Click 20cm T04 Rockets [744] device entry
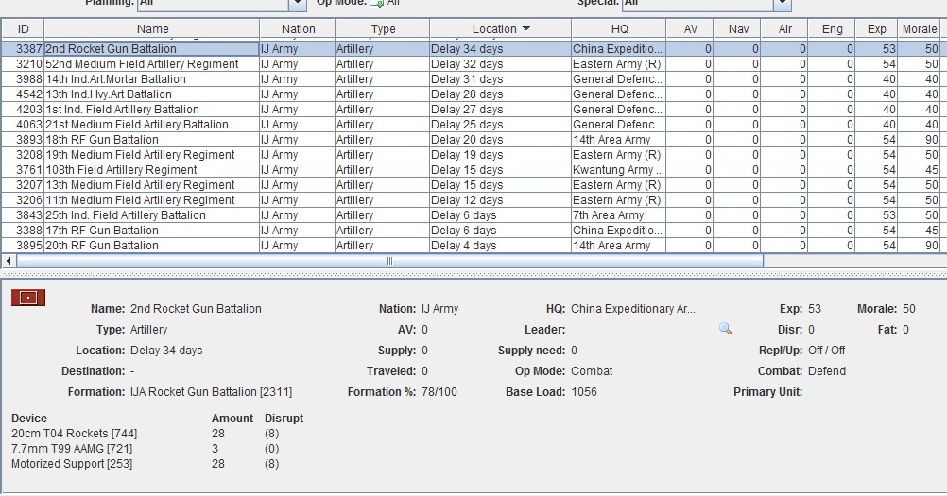 (x=75, y=434)
